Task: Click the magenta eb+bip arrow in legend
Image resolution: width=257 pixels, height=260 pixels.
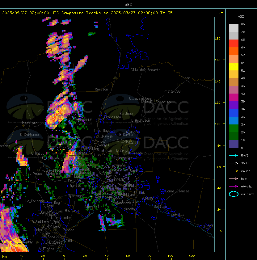Action: click(234, 187)
